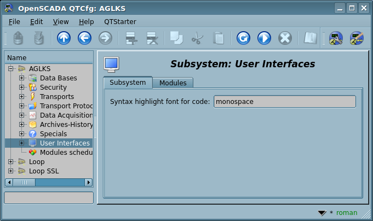Switch to the Modules tab
The image size is (373, 221).
pyautogui.click(x=173, y=83)
